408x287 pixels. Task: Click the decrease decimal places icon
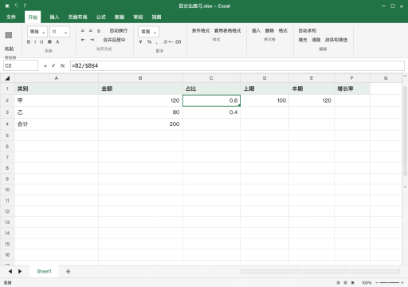coord(178,41)
